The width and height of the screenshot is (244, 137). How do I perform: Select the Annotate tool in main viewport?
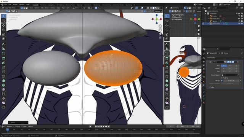(3, 44)
